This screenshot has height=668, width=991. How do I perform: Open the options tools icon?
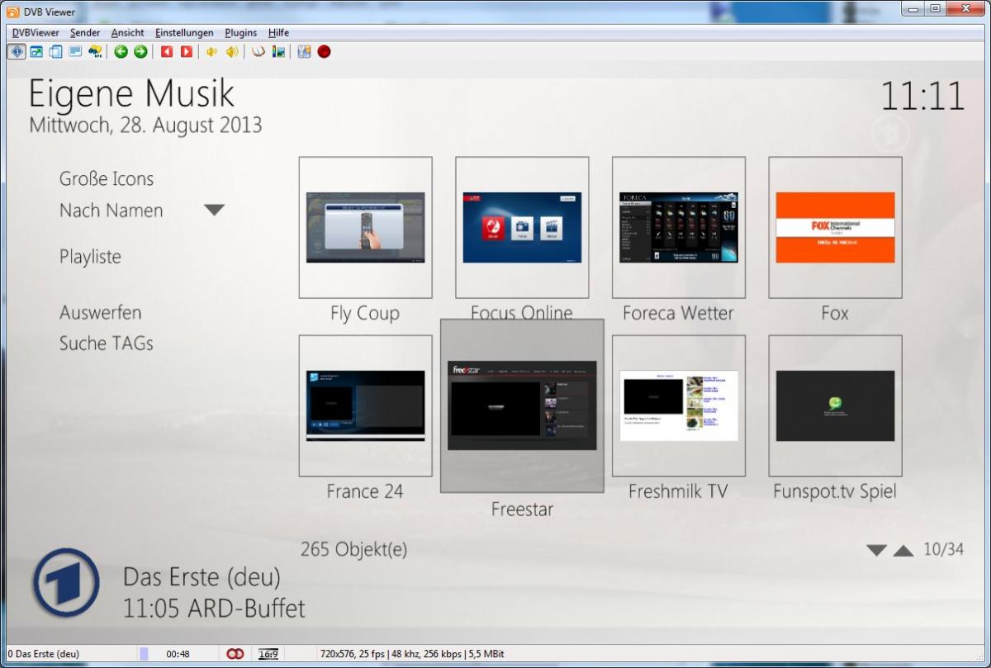[304, 51]
